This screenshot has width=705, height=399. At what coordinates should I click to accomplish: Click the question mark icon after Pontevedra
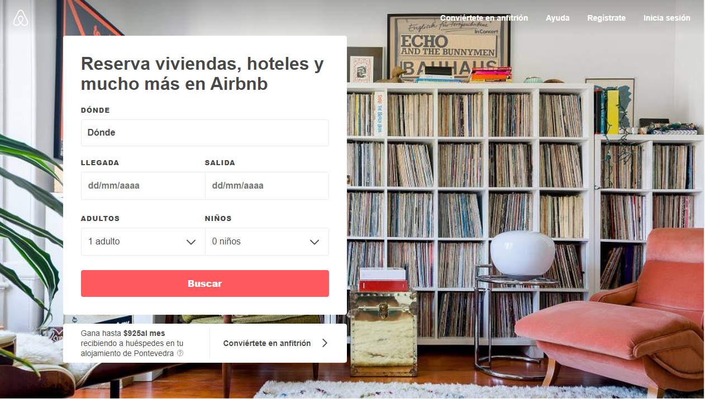coord(180,353)
